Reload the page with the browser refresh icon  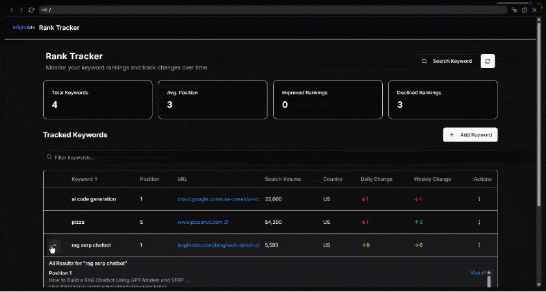[31, 10]
